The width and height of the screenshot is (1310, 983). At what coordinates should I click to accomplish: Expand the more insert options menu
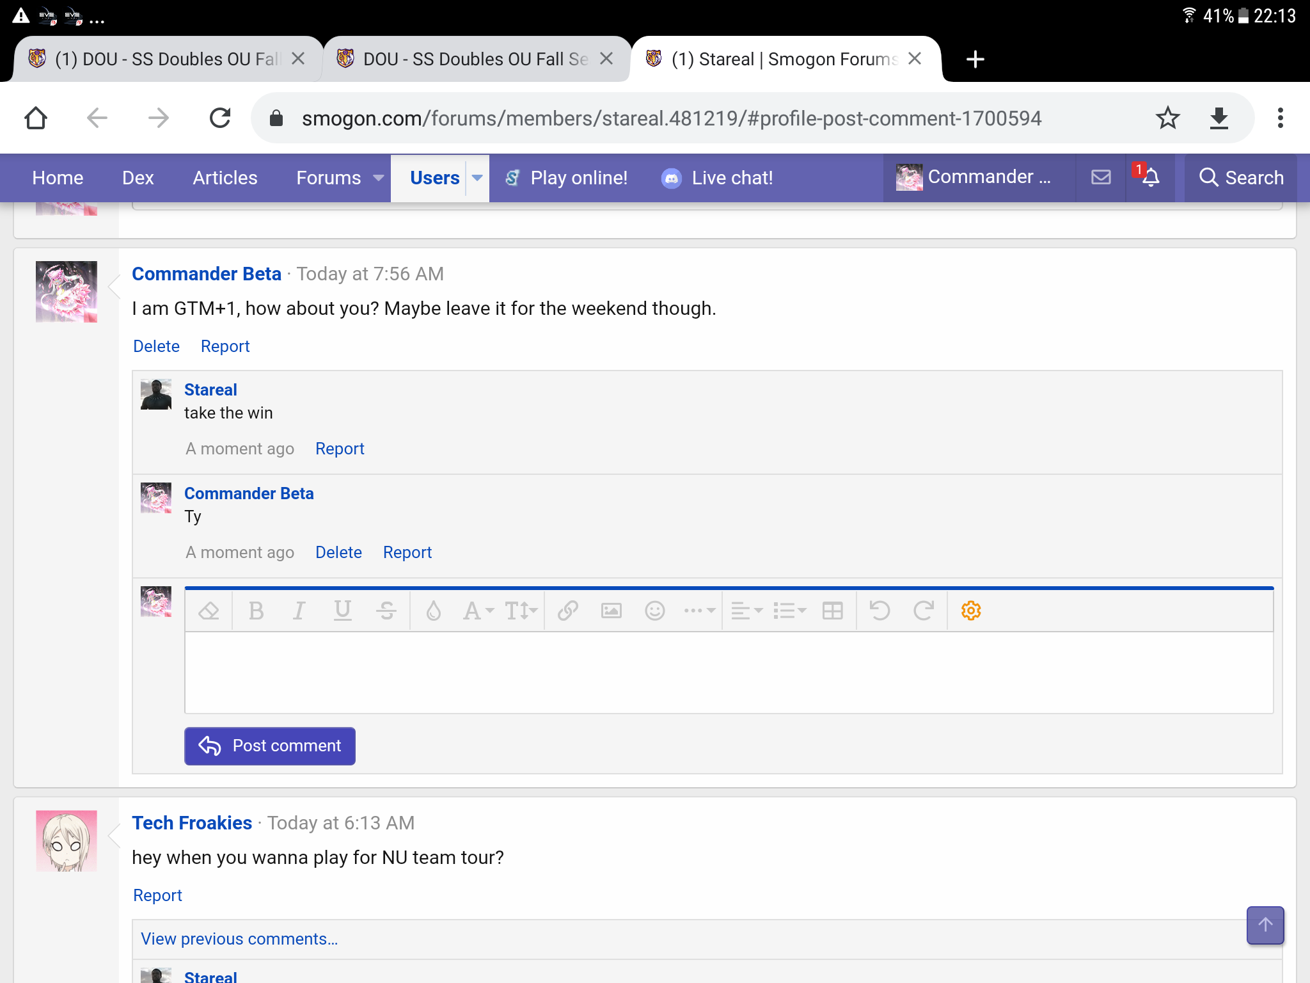coord(699,611)
